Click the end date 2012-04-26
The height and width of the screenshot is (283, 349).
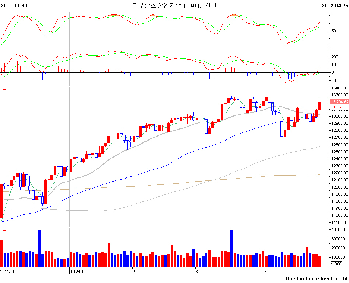point(335,5)
